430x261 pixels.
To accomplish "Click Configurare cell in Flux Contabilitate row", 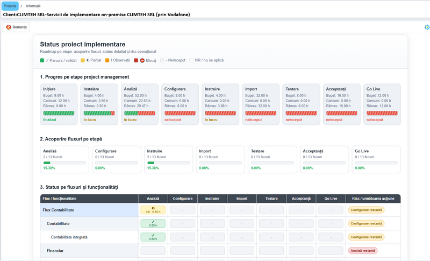I will point(183,210).
